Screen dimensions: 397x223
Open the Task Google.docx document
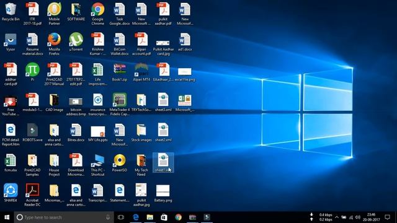click(120, 14)
